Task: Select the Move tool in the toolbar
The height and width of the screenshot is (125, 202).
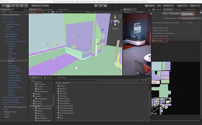Action: pos(8,6)
